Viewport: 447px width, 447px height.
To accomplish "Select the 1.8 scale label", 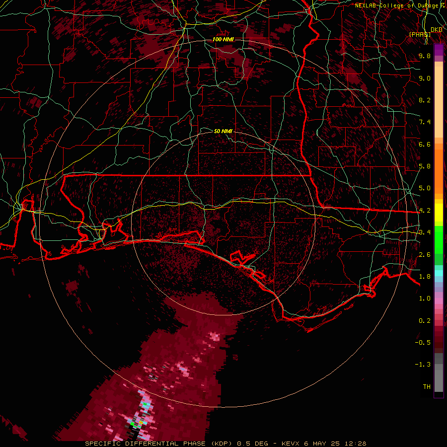I will [425, 277].
